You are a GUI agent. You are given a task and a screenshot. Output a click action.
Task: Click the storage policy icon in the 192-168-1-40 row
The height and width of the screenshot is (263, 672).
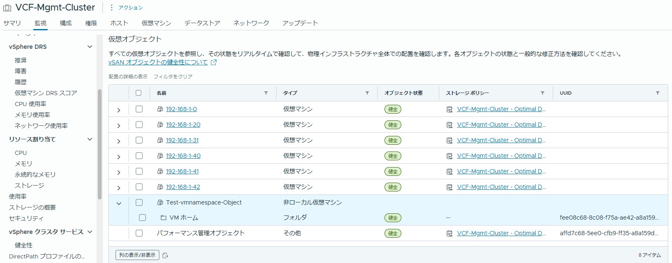[449, 156]
